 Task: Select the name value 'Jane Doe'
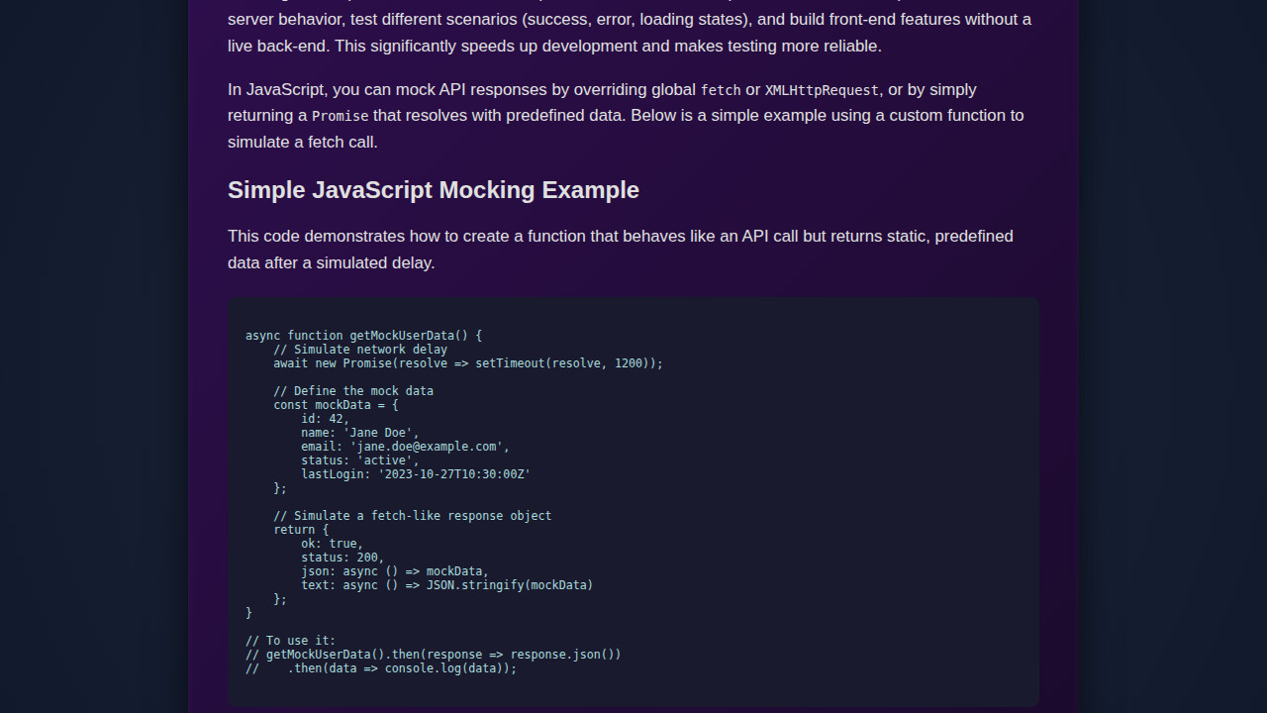pyautogui.click(x=379, y=432)
